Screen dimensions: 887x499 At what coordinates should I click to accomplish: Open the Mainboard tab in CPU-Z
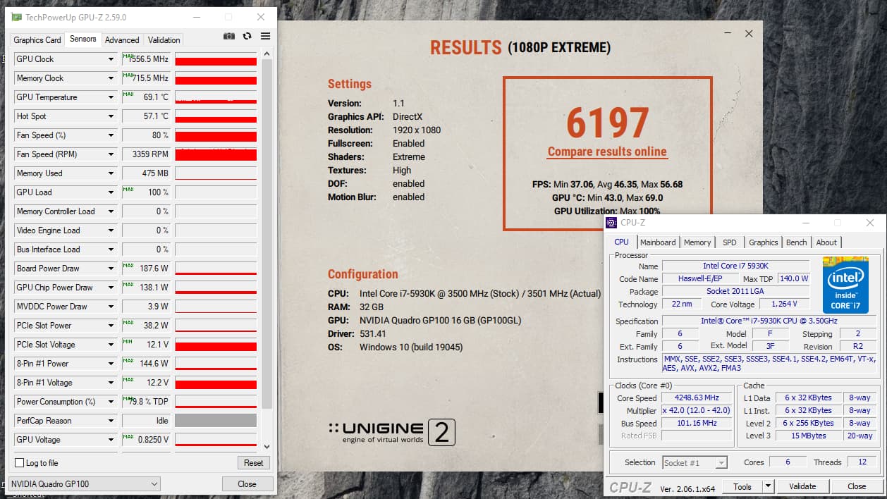657,242
